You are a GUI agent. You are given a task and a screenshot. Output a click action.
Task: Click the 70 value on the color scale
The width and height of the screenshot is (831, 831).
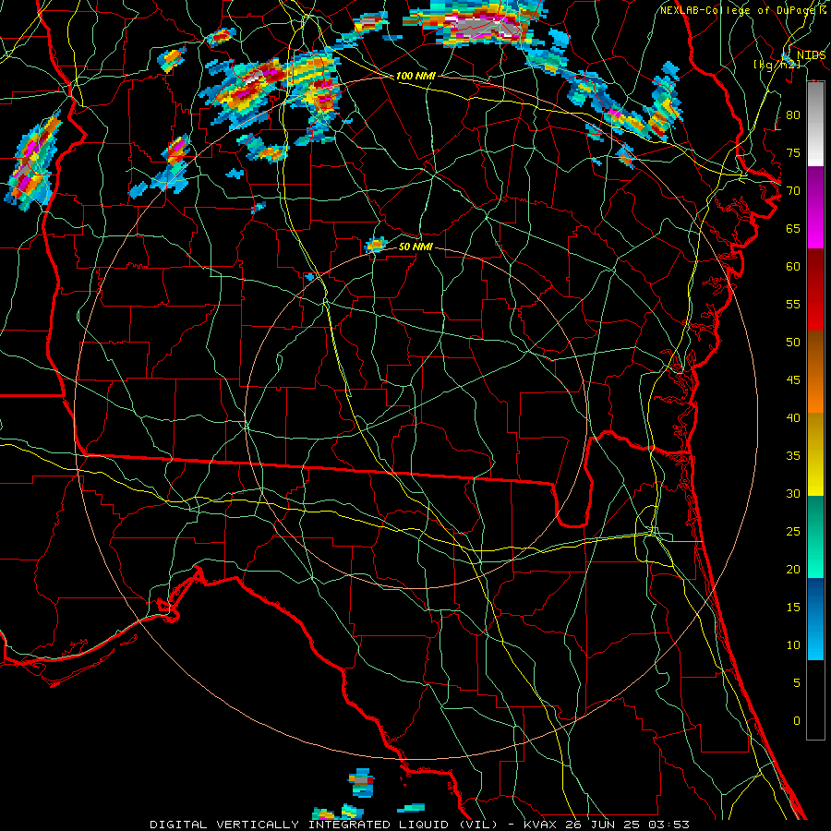click(x=793, y=191)
